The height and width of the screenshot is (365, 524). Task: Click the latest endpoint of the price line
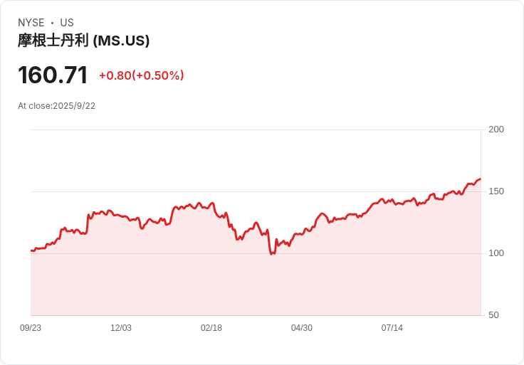(480, 179)
